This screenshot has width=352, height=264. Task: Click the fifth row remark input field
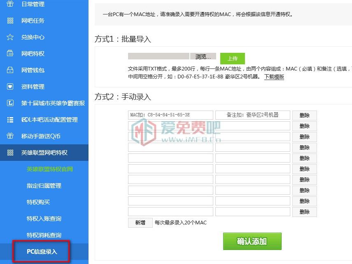[253, 158]
